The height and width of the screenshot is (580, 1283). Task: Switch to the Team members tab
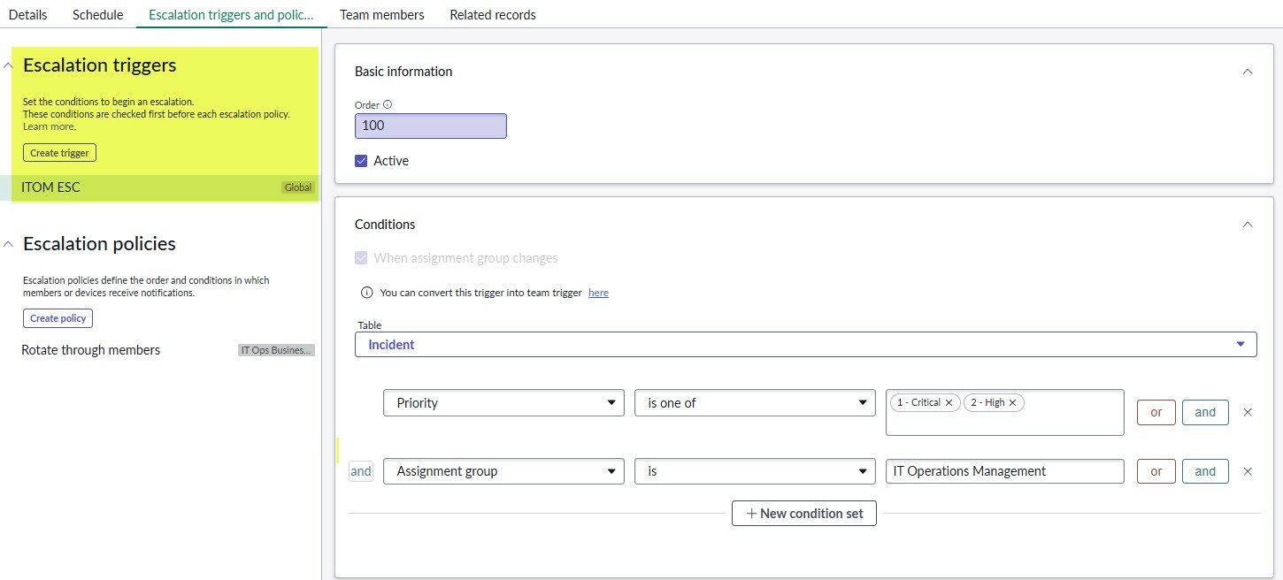tap(381, 15)
